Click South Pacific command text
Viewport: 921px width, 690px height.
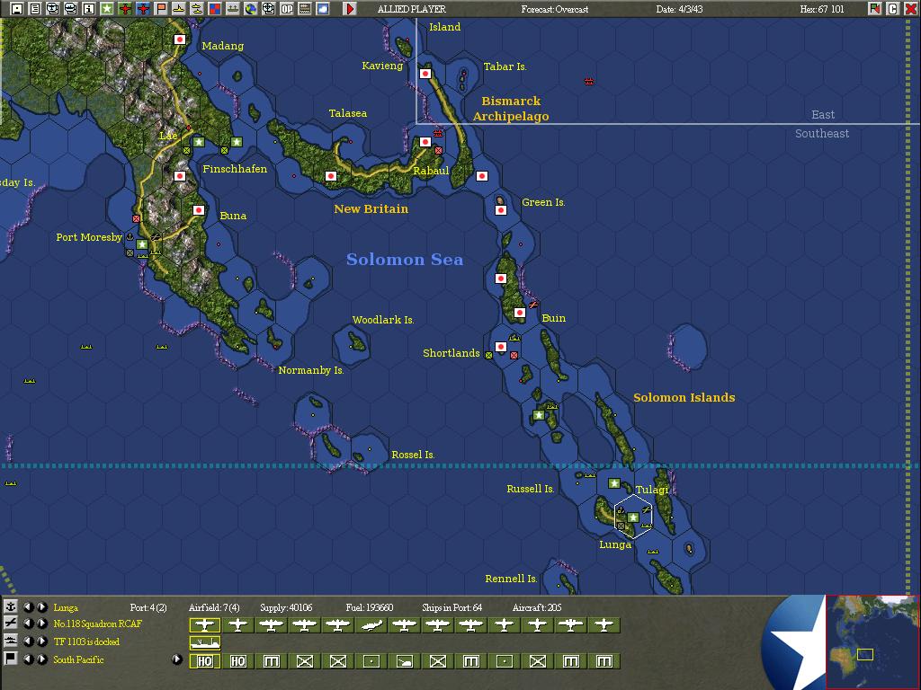click(78, 659)
